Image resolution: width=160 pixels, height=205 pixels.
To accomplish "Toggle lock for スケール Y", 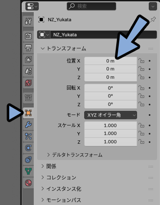I will (141, 133).
